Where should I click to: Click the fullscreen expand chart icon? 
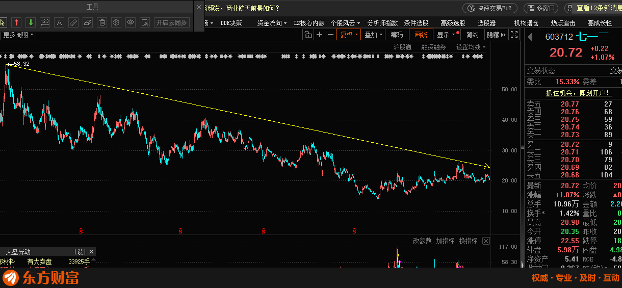pos(514,35)
